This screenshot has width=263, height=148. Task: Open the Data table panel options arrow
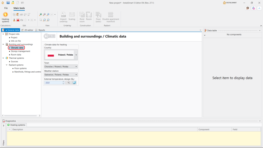pos(260,30)
